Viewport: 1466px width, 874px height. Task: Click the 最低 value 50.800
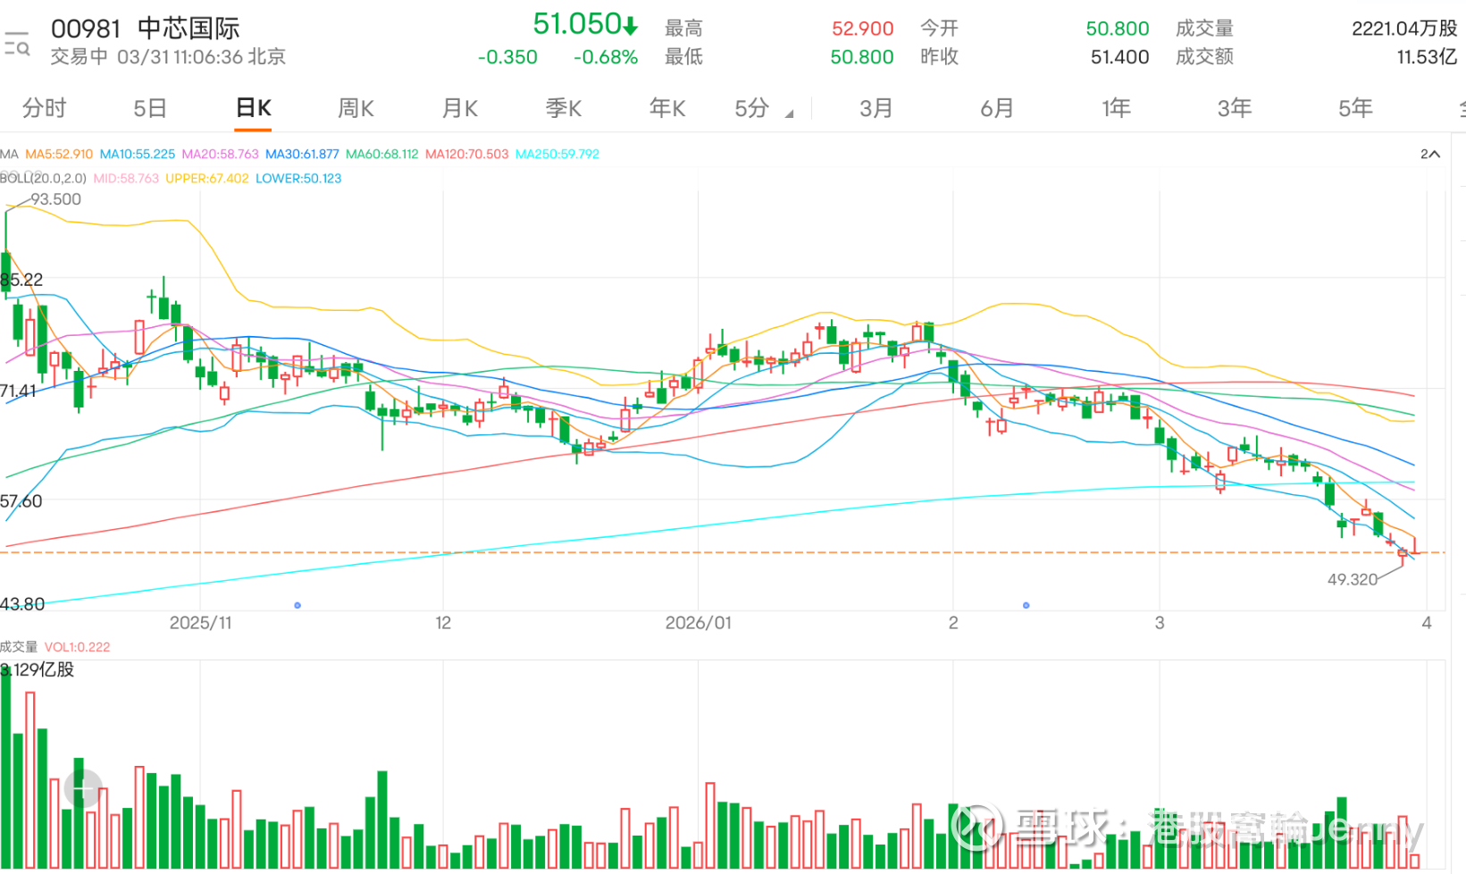862,57
